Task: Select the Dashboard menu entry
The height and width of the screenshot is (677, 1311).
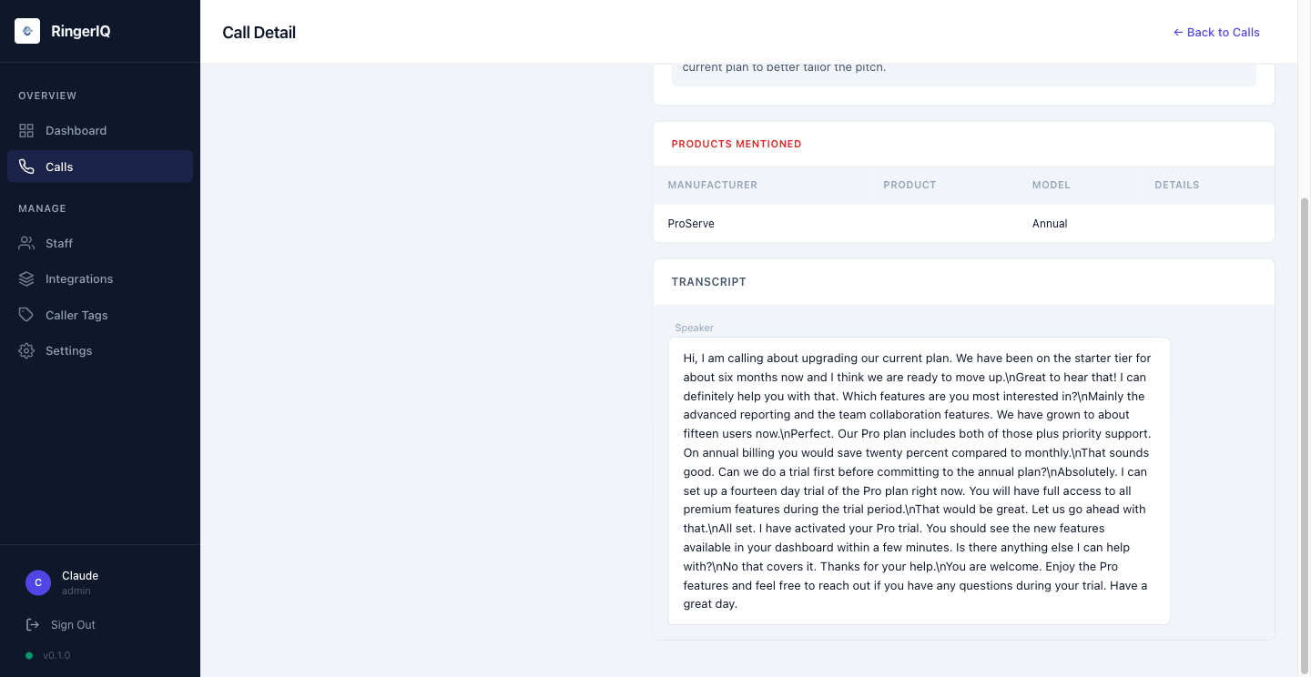Action: [x=76, y=130]
